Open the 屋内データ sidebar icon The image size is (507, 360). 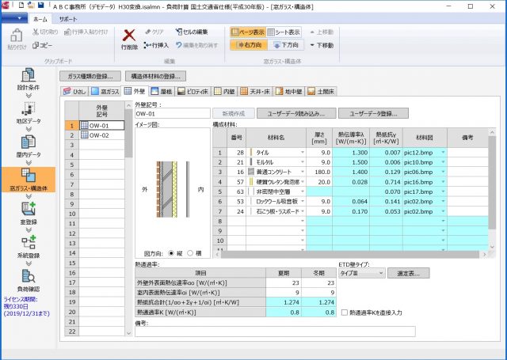pos(27,146)
